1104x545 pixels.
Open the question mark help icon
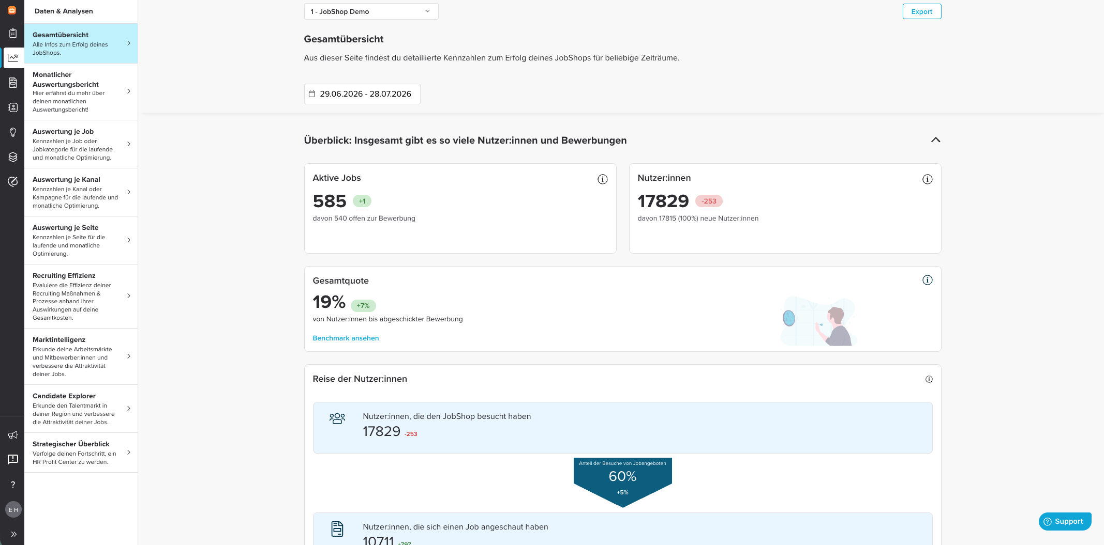[13, 485]
